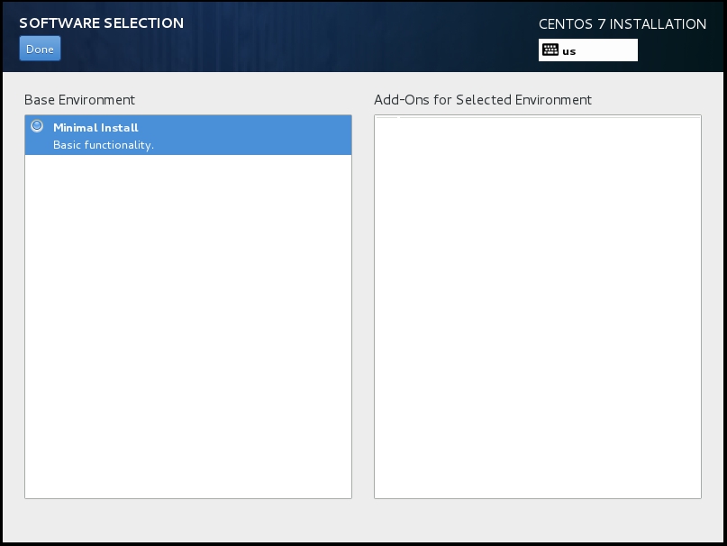Image resolution: width=727 pixels, height=546 pixels.
Task: Click the gray gap between both lists
Action: 363,306
